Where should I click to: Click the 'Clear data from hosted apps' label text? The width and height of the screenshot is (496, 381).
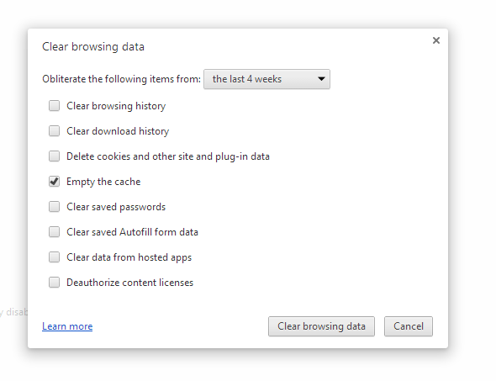[129, 257]
